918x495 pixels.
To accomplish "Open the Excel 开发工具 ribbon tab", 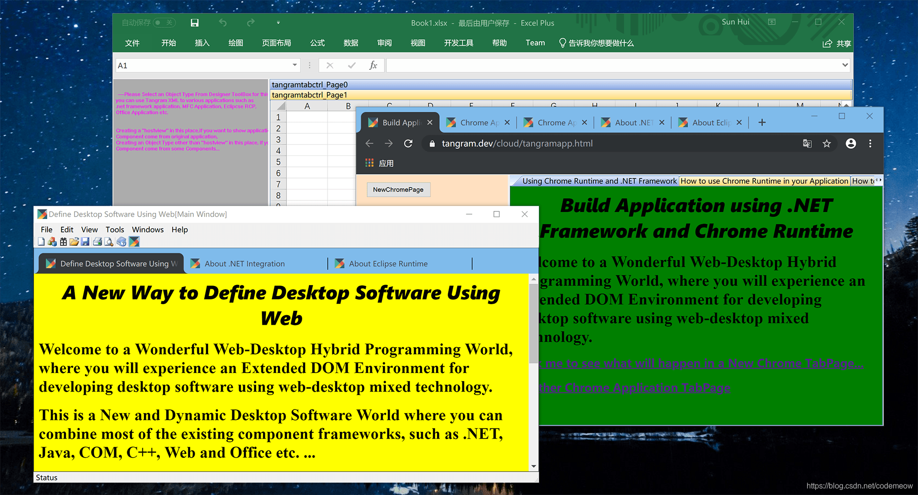I will click(x=459, y=43).
